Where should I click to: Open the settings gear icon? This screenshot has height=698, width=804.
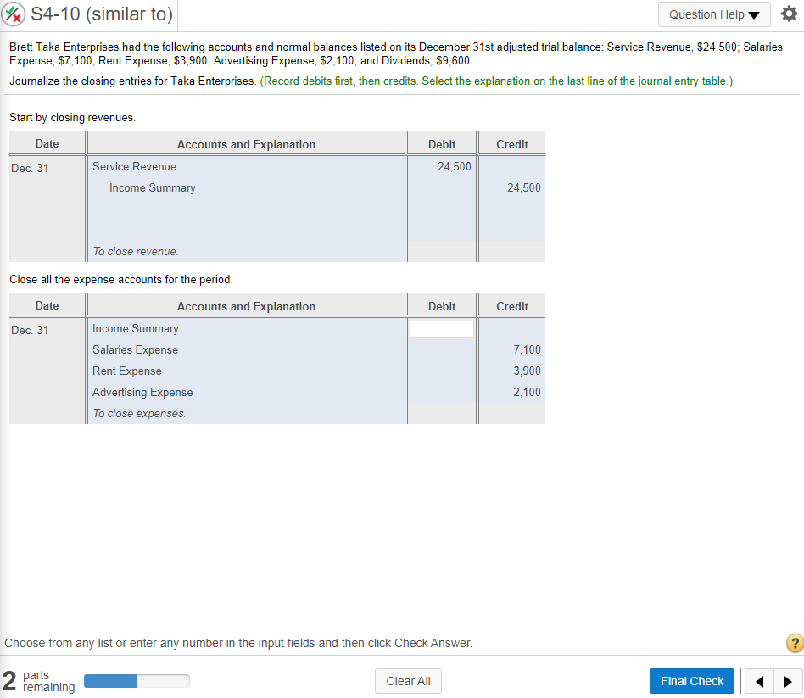789,14
